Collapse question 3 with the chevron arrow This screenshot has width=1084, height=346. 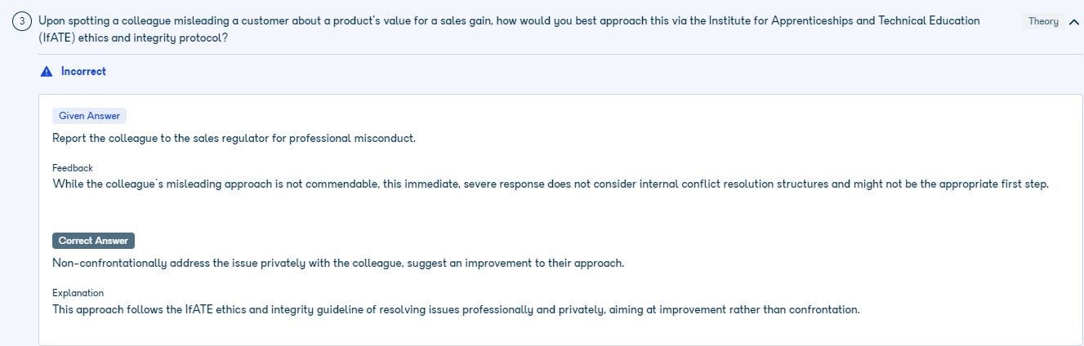pyautogui.click(x=1073, y=22)
